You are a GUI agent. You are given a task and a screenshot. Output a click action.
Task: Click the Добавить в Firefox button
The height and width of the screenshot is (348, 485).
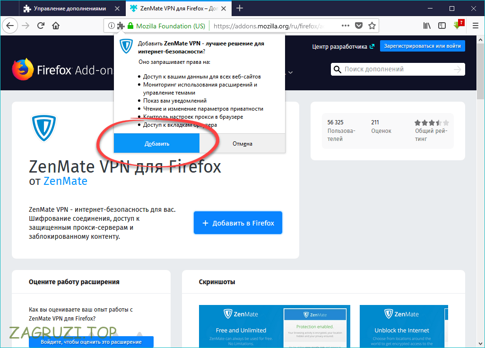238,223
